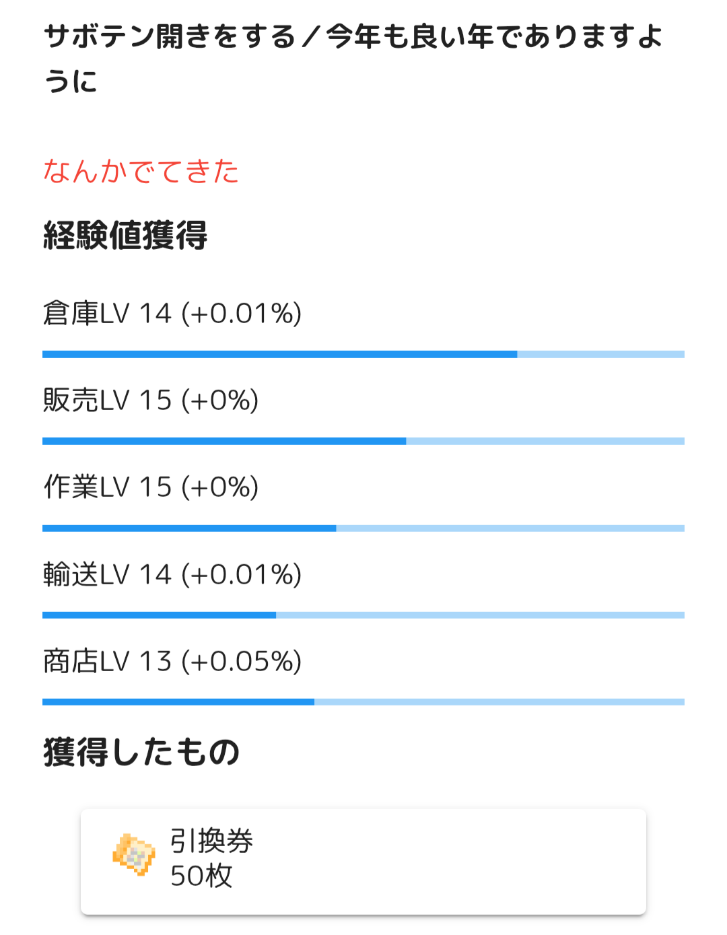Screen dimensions: 727x935
Task: Click the 作業 experience progress bar
Action: click(x=363, y=528)
